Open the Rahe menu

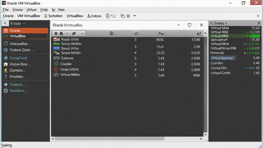point(61,10)
